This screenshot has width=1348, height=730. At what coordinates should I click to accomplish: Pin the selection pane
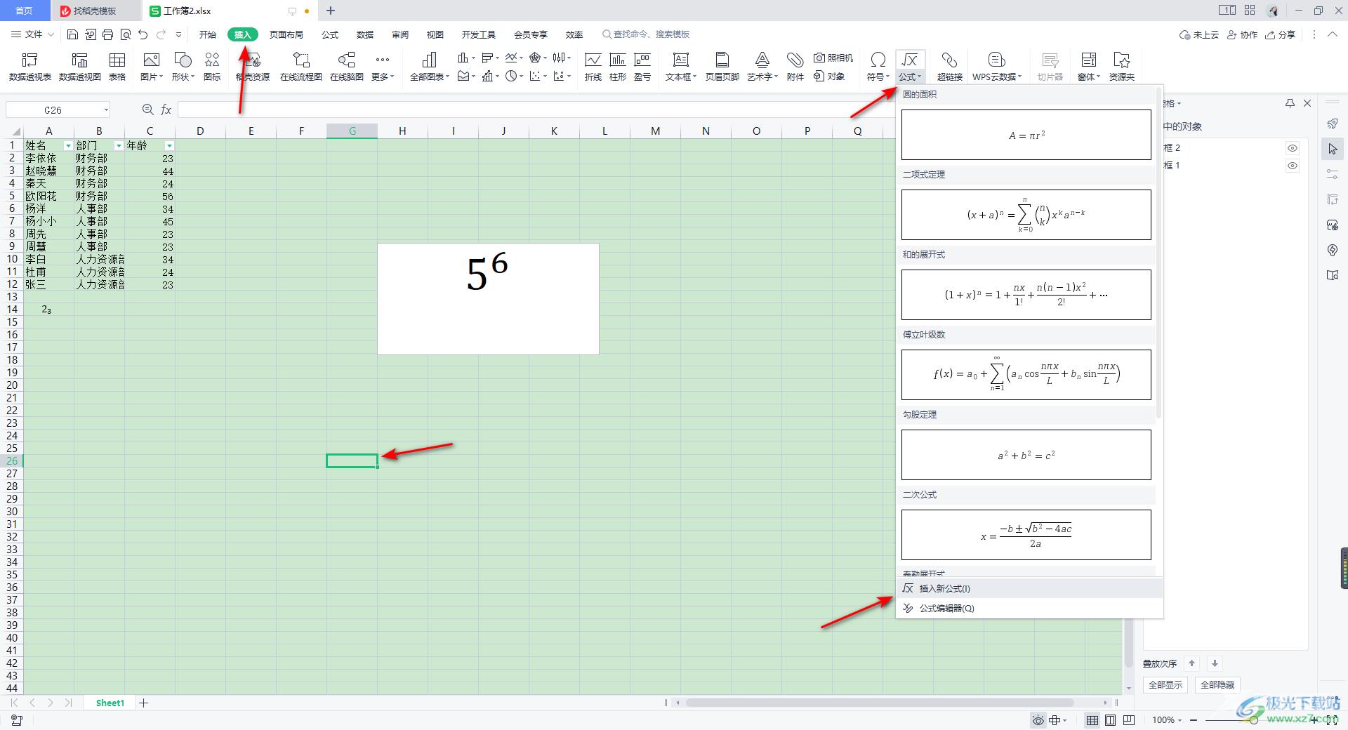click(1290, 103)
